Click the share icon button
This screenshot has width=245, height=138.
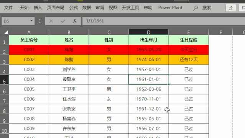coord(231,8)
